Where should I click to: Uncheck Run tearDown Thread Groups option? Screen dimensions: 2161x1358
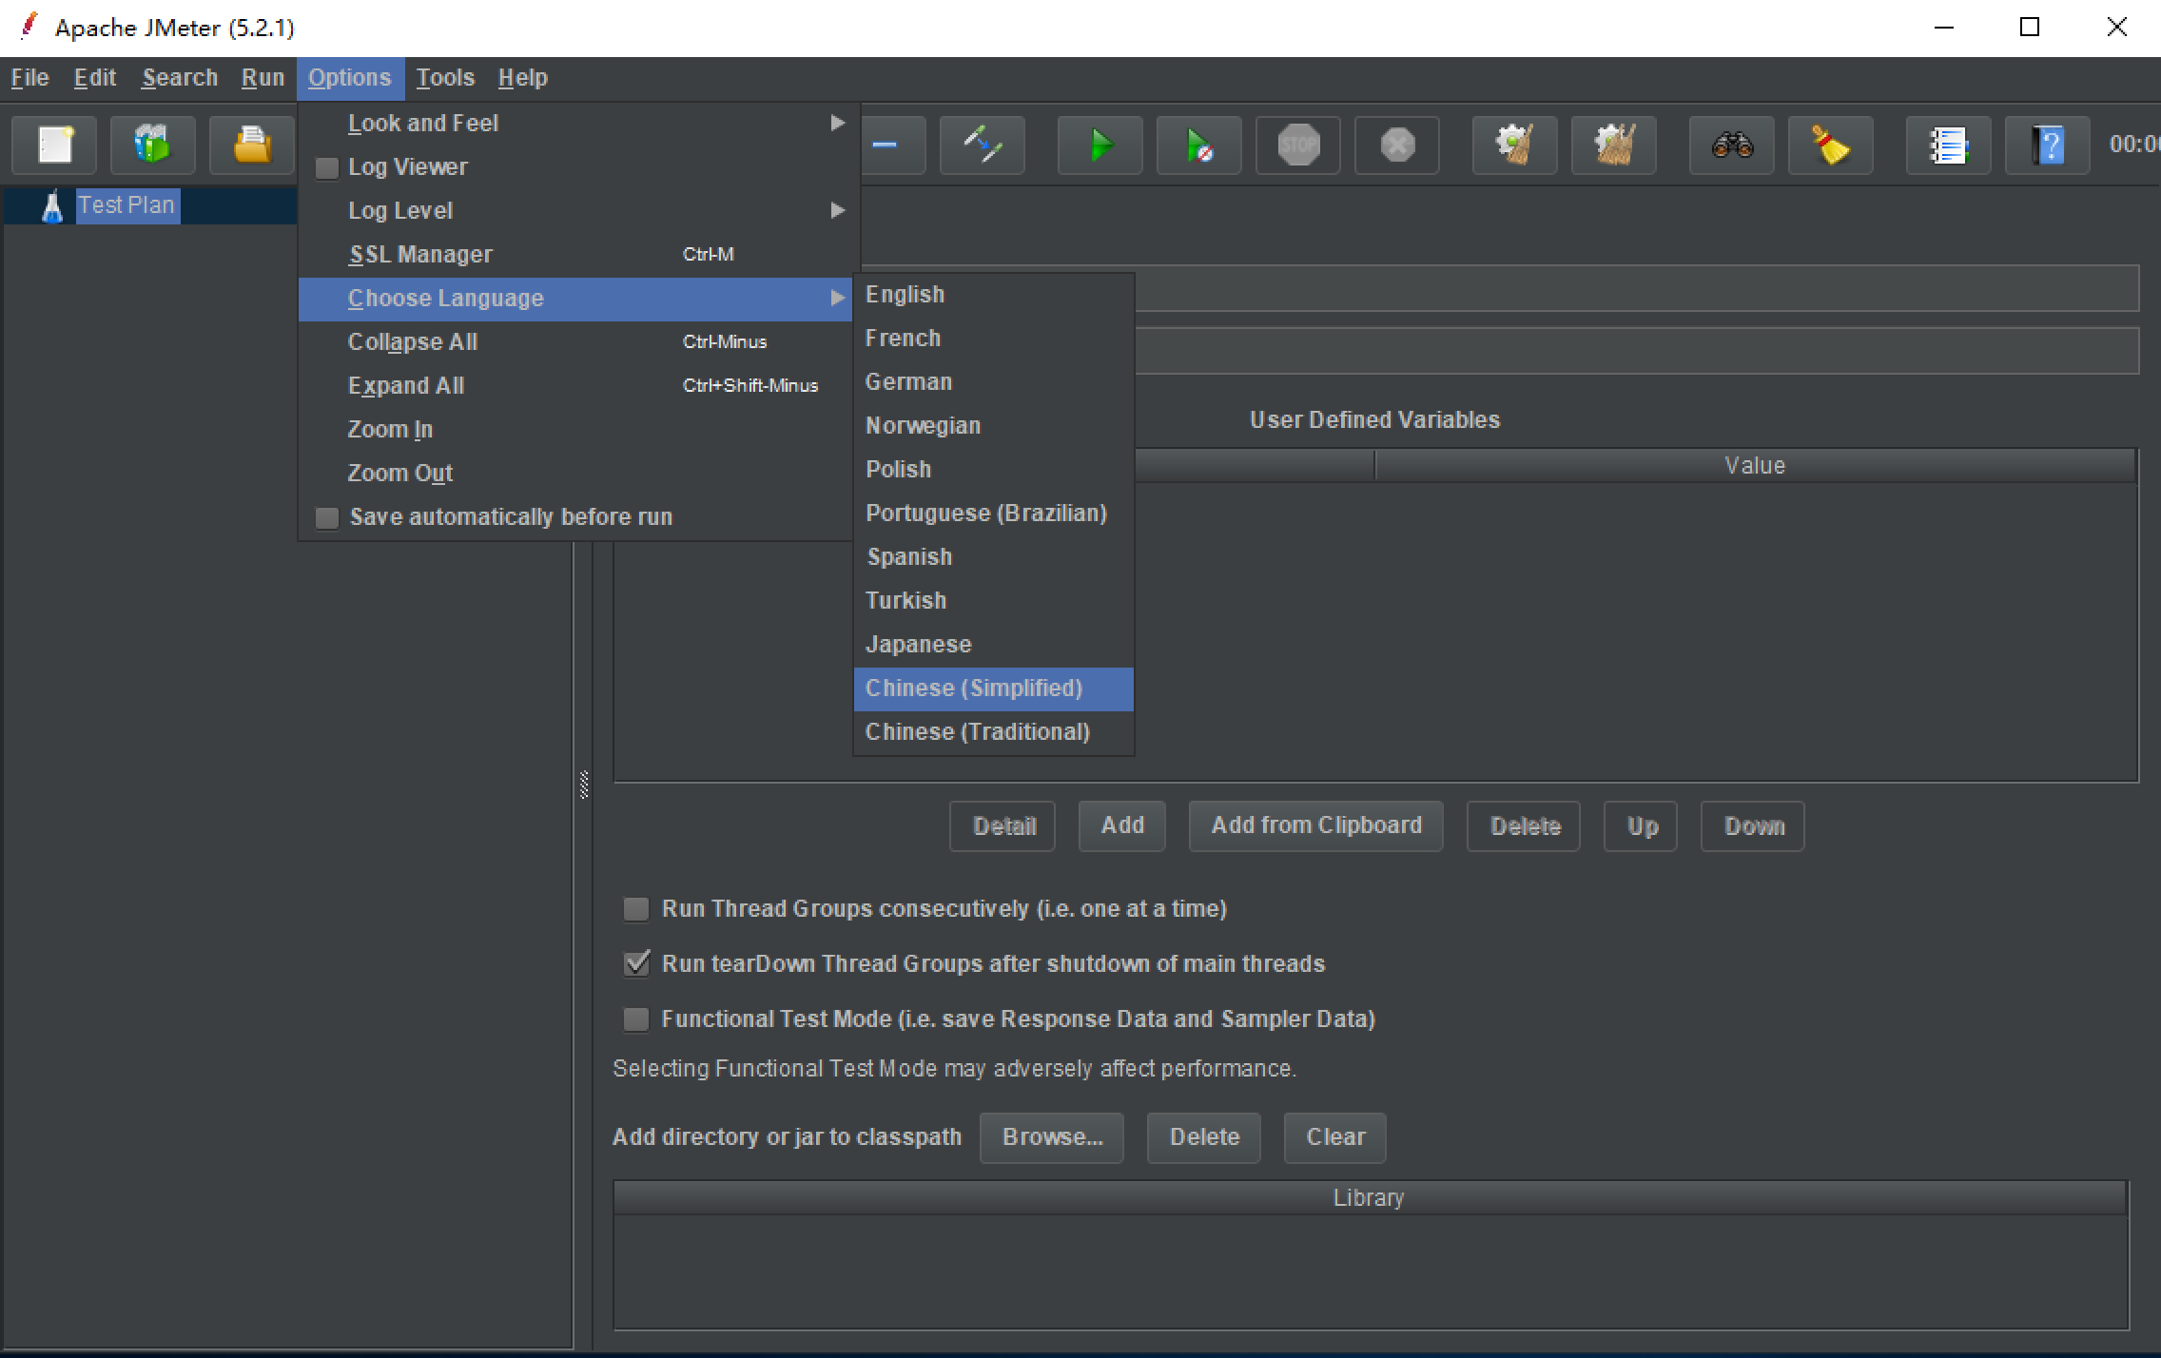click(x=635, y=964)
